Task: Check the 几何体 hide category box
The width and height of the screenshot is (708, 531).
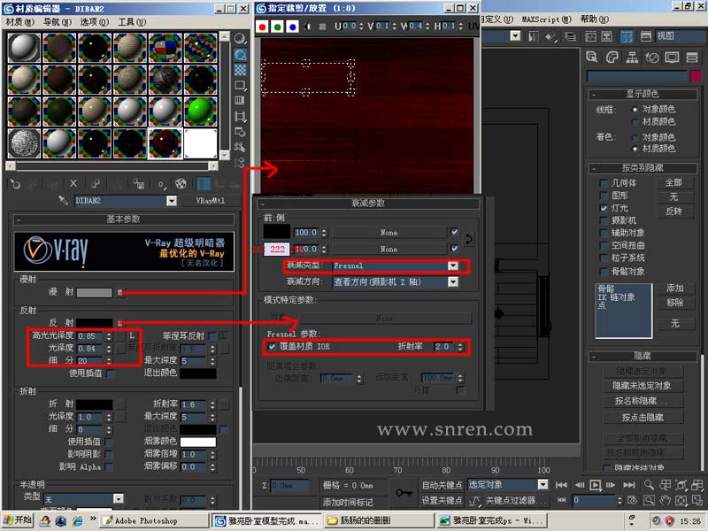Action: (603, 183)
